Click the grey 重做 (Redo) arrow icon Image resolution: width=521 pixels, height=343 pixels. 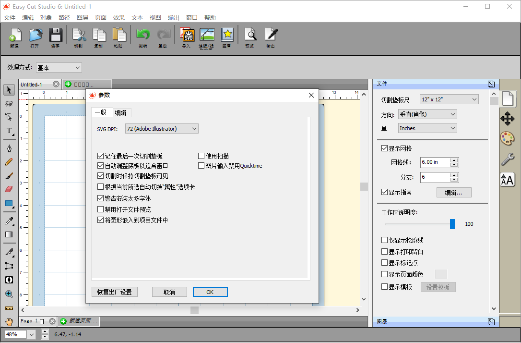click(163, 35)
